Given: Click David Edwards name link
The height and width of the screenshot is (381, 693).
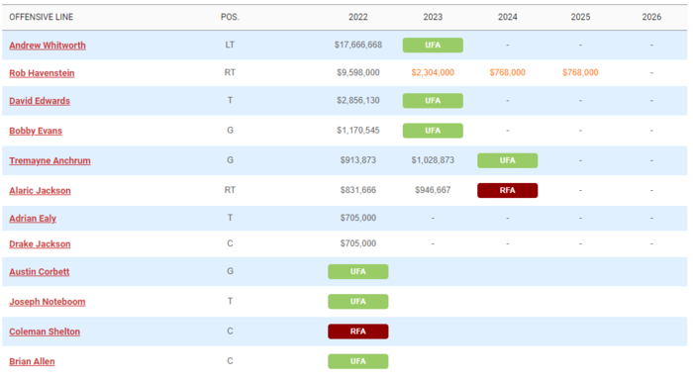Looking at the screenshot, I should click(40, 101).
